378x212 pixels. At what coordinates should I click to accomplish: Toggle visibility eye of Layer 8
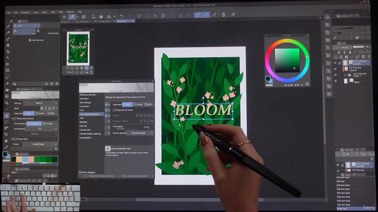click(x=335, y=69)
